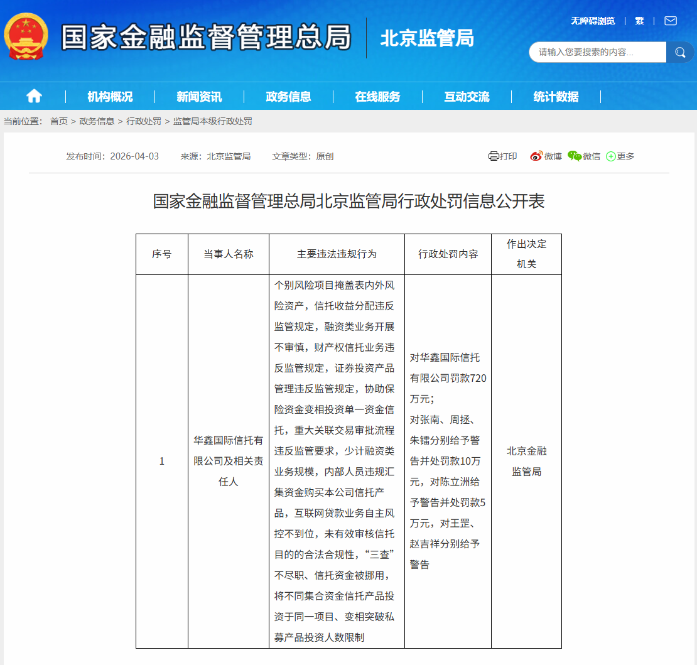Share via the Weibo icon
The image size is (697, 665).
tap(536, 156)
